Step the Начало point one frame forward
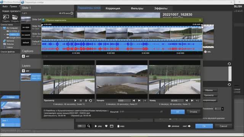This screenshot has width=244, height=137. (x=139, y=100)
